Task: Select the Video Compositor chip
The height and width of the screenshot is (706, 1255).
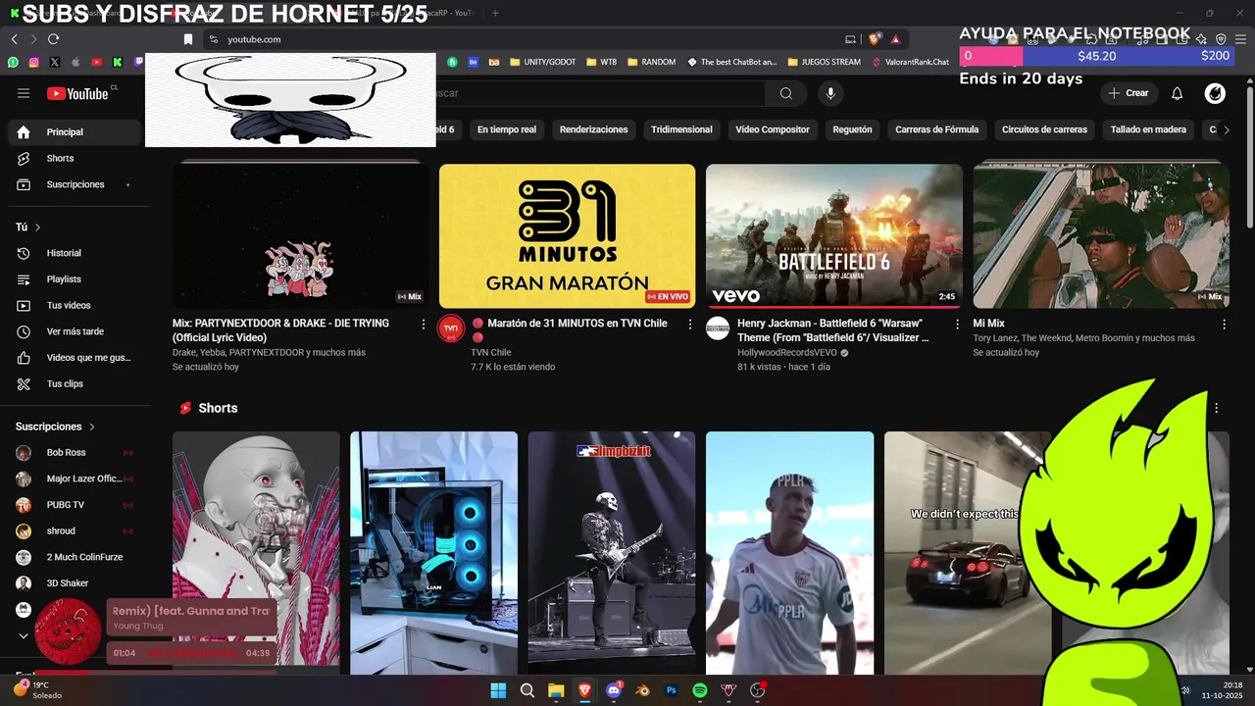Action: pos(773,129)
